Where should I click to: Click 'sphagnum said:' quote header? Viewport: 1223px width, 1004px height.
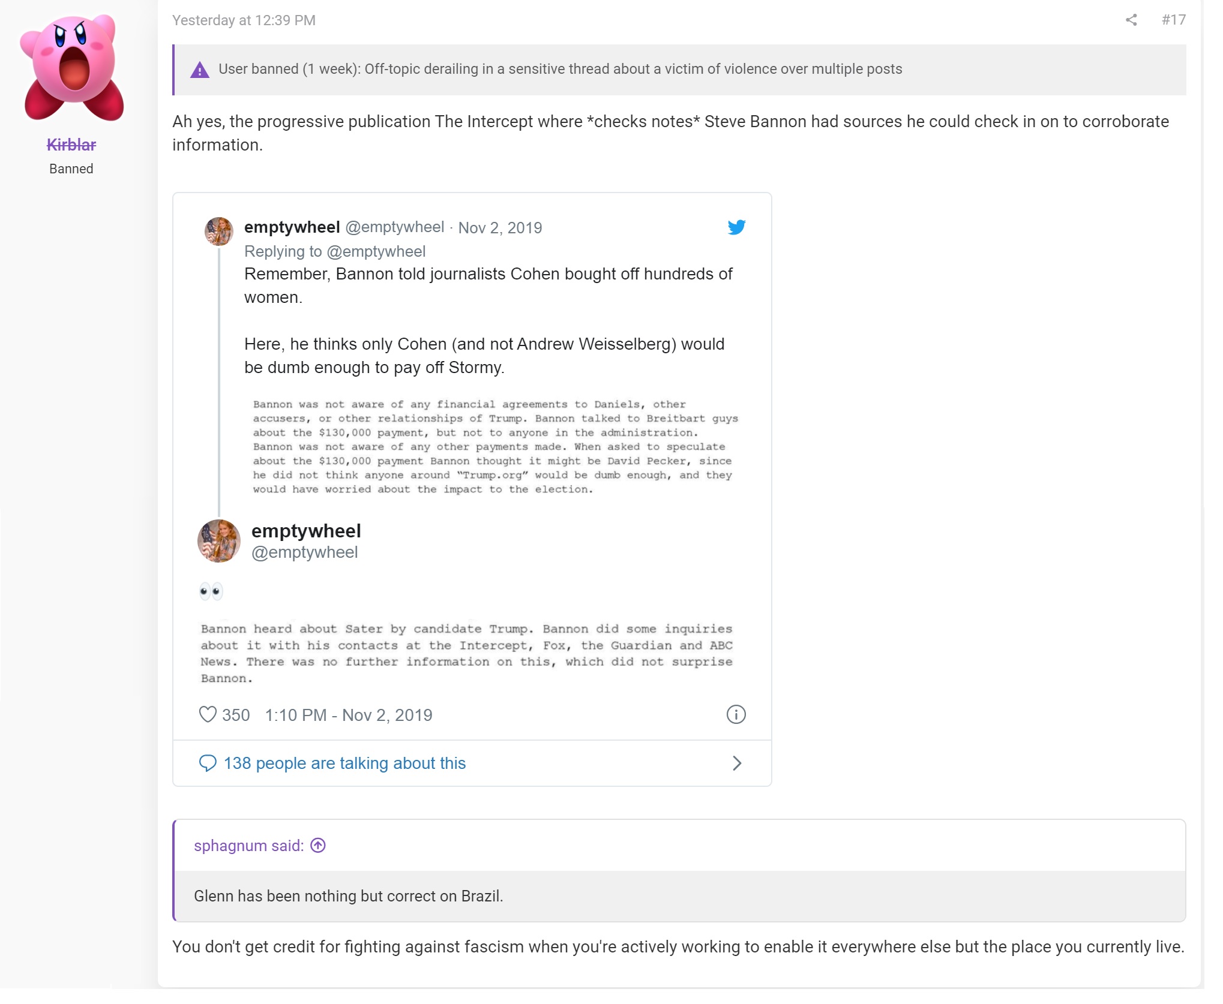coord(249,846)
